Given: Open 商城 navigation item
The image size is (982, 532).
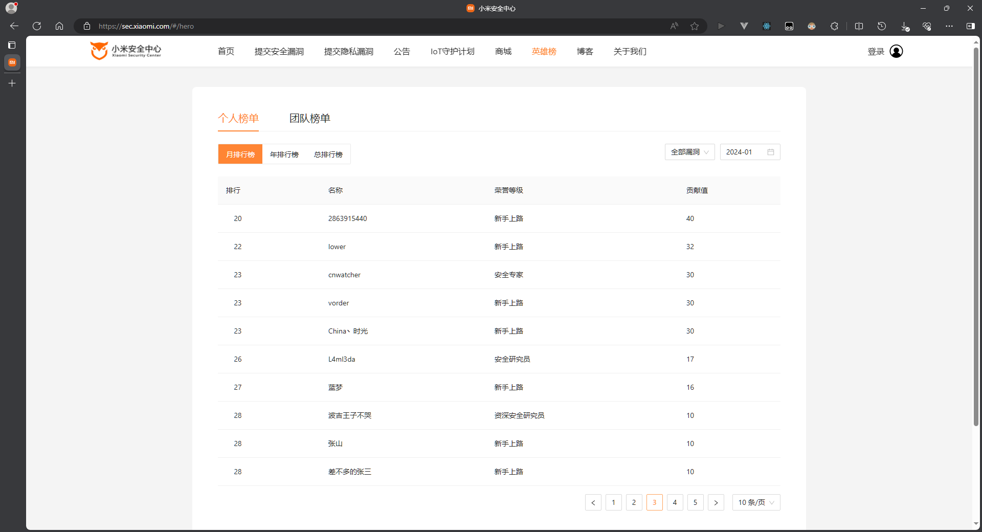Looking at the screenshot, I should pyautogui.click(x=503, y=51).
